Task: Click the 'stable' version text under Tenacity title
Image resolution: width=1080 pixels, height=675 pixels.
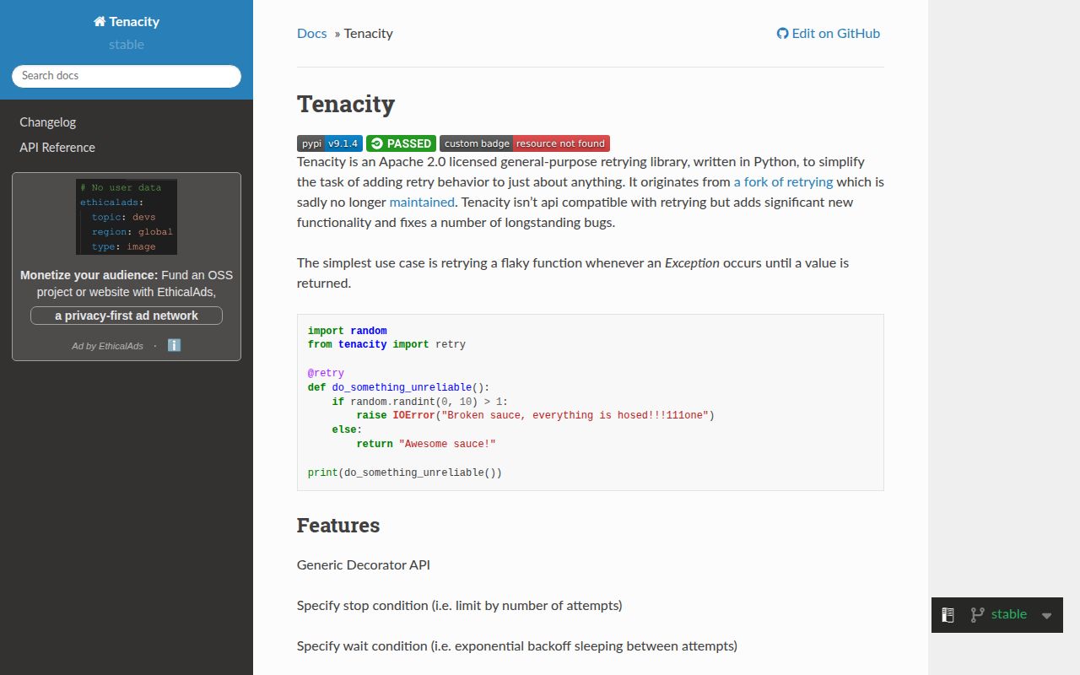Action: pyautogui.click(x=127, y=45)
